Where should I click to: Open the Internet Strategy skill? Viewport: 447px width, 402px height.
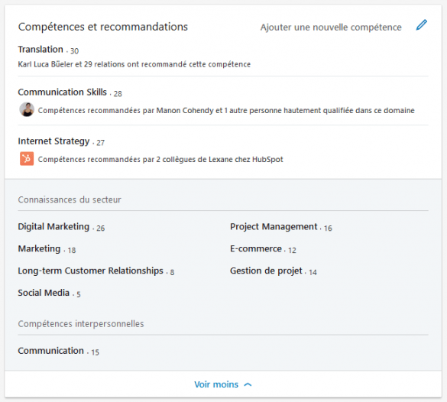click(x=53, y=141)
